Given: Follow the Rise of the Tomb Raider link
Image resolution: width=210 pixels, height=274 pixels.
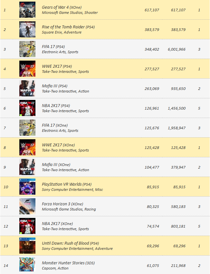Looking at the screenshot, I should coord(63,27).
